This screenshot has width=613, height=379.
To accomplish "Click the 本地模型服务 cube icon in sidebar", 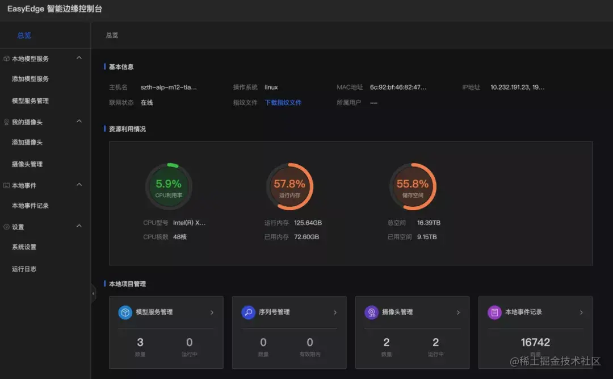I will (x=6, y=59).
